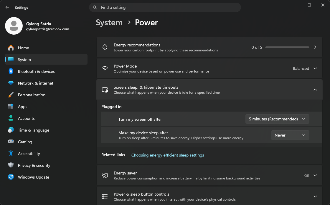Click the Bluetooth & devices icon

point(11,71)
